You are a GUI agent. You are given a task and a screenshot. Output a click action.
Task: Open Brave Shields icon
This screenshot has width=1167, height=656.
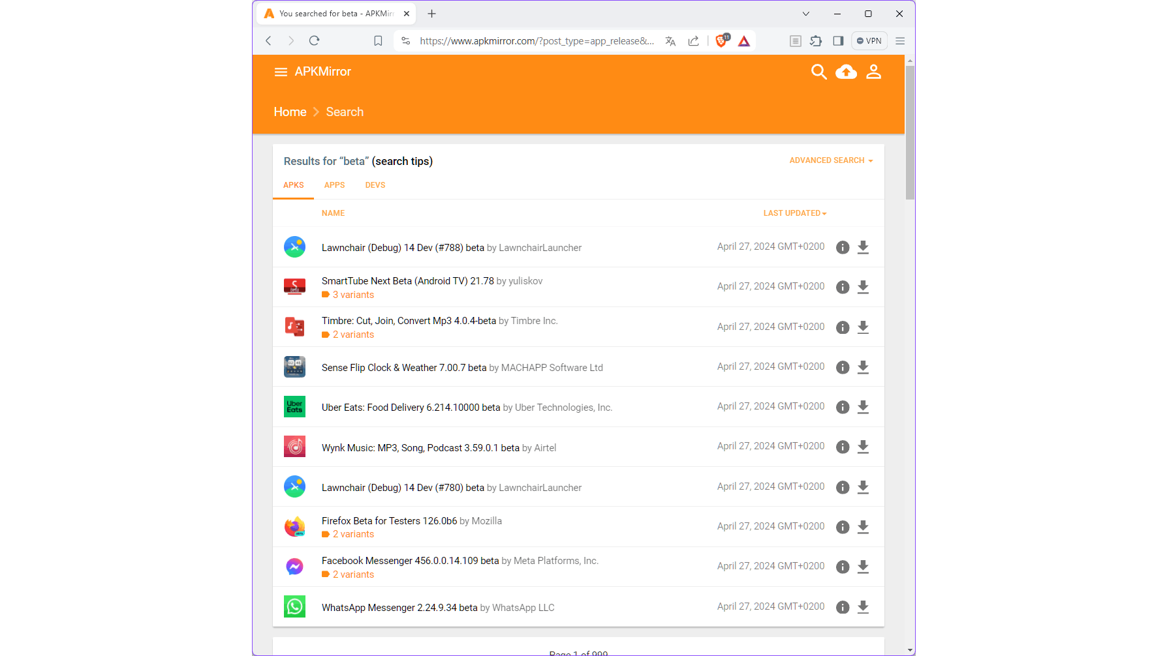(x=722, y=40)
